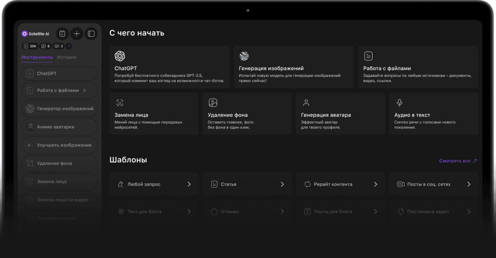Click the 30K text token counter
The image size is (496, 258).
pyautogui.click(x=30, y=46)
